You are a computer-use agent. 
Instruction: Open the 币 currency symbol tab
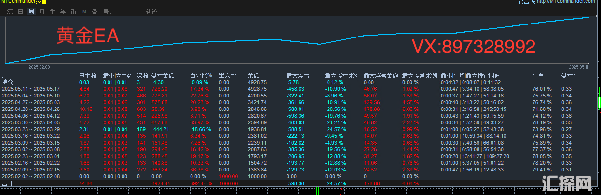point(73,12)
